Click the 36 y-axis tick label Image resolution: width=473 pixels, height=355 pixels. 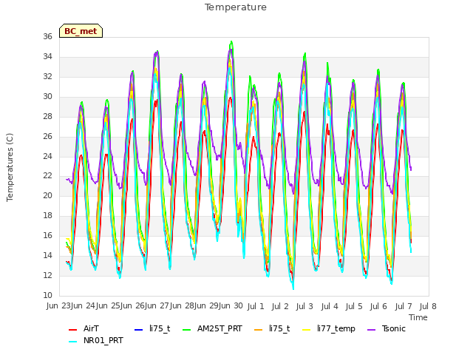tap(47, 36)
